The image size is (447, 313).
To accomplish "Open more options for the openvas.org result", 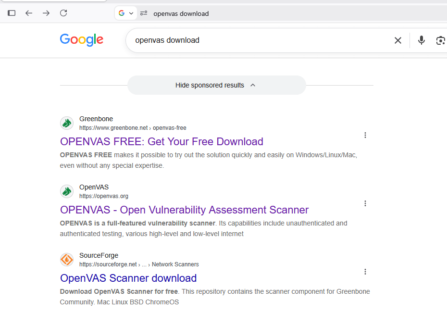I will pyautogui.click(x=365, y=203).
